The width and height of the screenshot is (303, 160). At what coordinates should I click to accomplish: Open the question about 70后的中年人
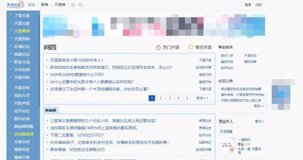(77, 60)
